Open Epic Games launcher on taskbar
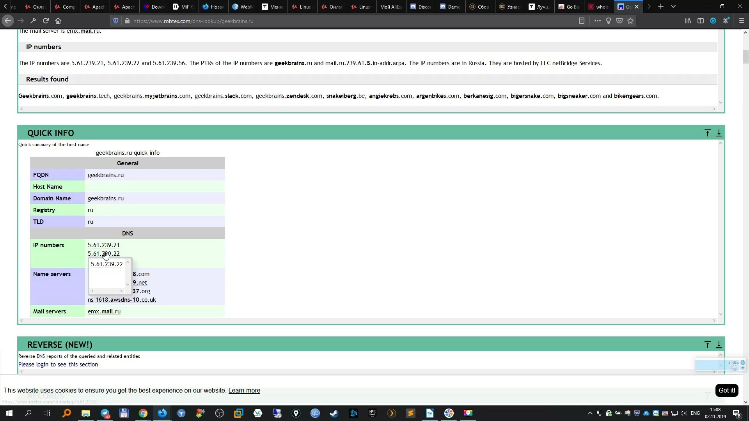Image resolution: width=749 pixels, height=421 pixels. (373, 413)
